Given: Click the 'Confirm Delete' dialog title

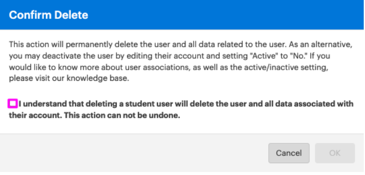Looking at the screenshot, I should pos(49,15).
